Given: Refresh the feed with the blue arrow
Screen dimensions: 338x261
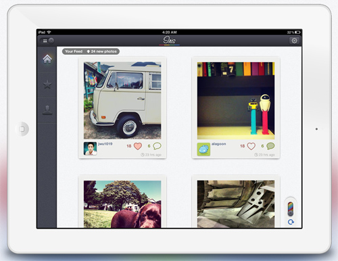Looking at the screenshot, I should pos(291,222).
